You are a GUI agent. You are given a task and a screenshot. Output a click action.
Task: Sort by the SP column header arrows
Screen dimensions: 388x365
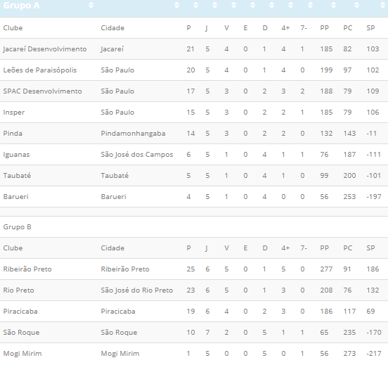coord(382,5)
